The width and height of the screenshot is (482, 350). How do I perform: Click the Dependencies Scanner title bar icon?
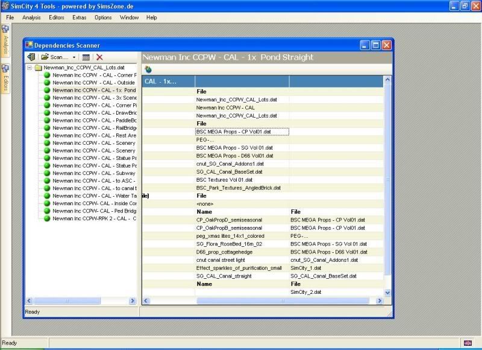[29, 45]
